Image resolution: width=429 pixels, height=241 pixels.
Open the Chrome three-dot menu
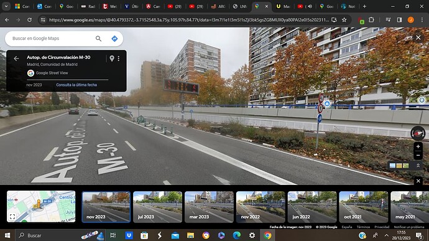pyautogui.click(x=422, y=20)
